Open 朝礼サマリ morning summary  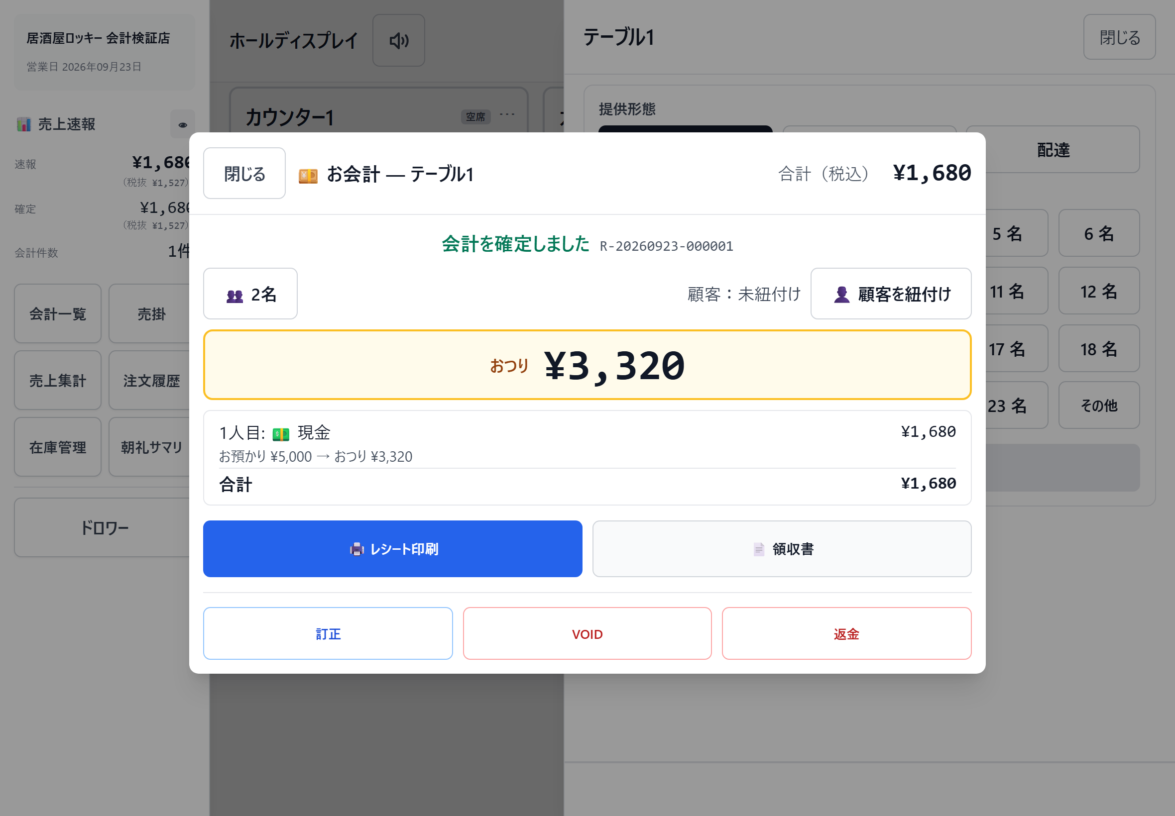pyautogui.click(x=151, y=447)
